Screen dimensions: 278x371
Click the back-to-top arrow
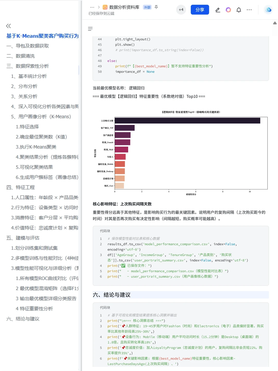[275, 23]
